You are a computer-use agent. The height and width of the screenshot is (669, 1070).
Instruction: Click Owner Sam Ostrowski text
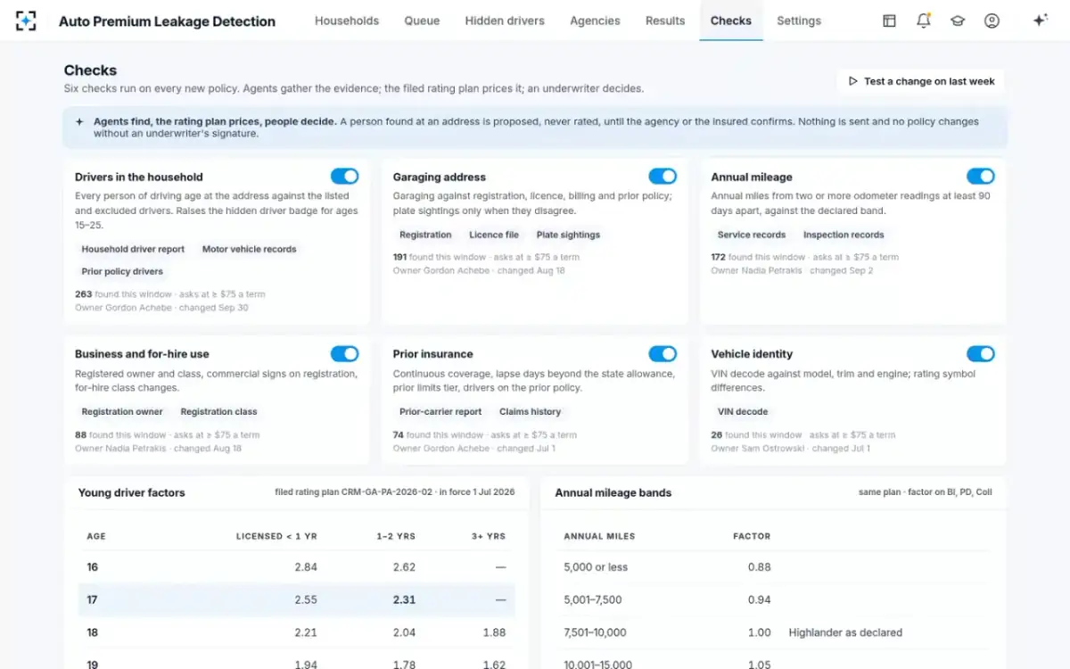tap(755, 449)
